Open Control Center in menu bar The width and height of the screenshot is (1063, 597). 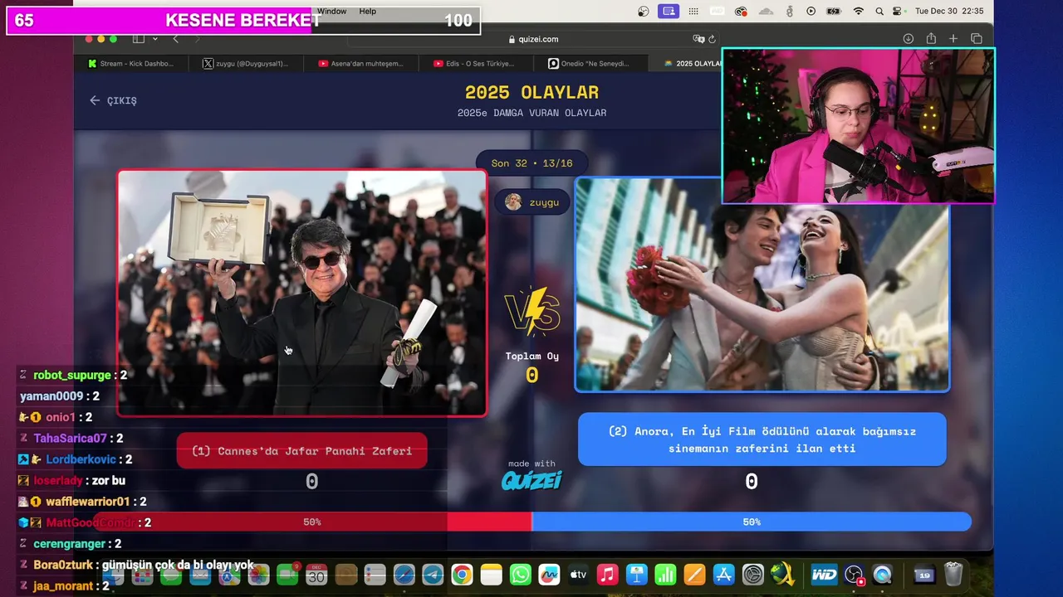click(x=897, y=12)
